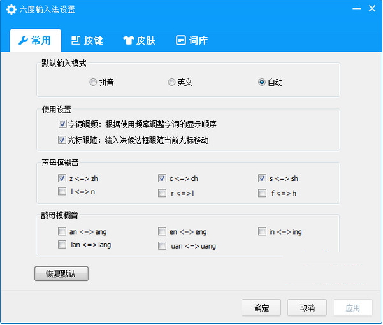Image resolution: width=383 pixels, height=325 pixels.
Task: Click the settings gear icon in title bar
Action: [11, 11]
